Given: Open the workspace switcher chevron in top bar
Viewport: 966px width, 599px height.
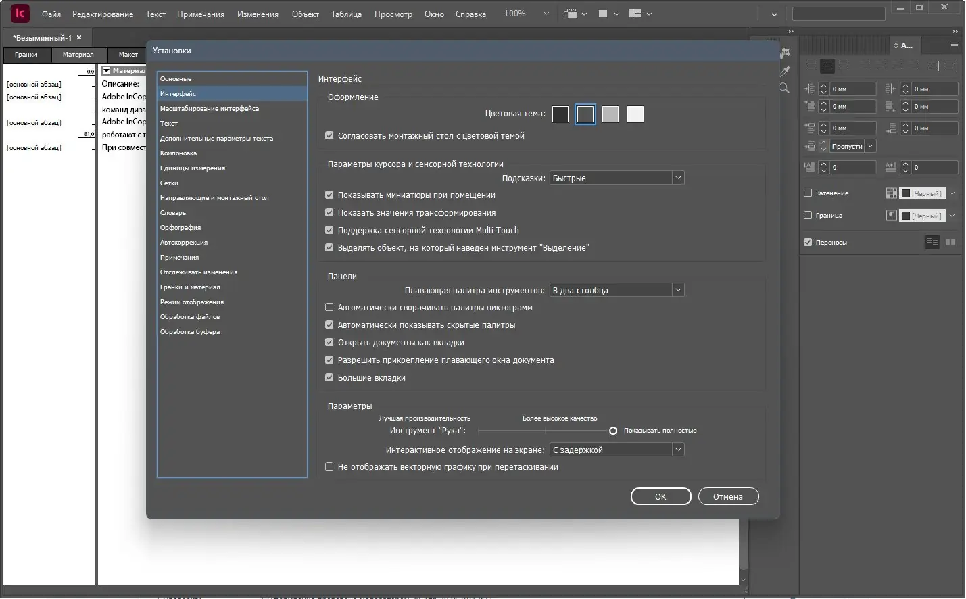Looking at the screenshot, I should coord(774,14).
